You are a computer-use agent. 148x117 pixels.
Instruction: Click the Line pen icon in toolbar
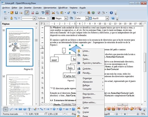pyautogui.click(x=11, y=18)
